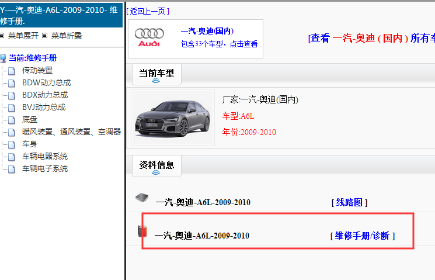Open 暖风装置、通风装置、空调器 tree entry
This screenshot has width=435, height=280.
coord(72,132)
